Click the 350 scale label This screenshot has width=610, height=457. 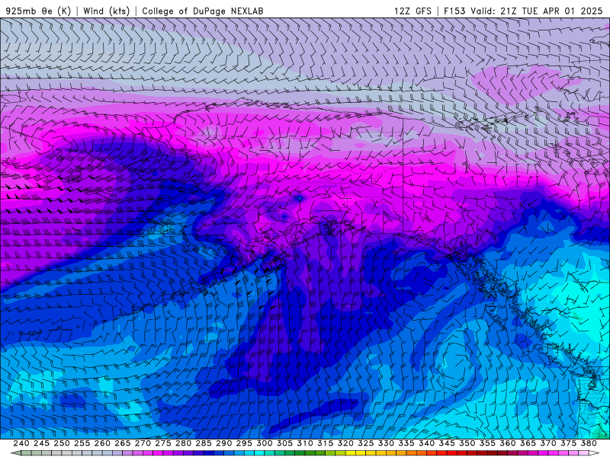[467, 443]
